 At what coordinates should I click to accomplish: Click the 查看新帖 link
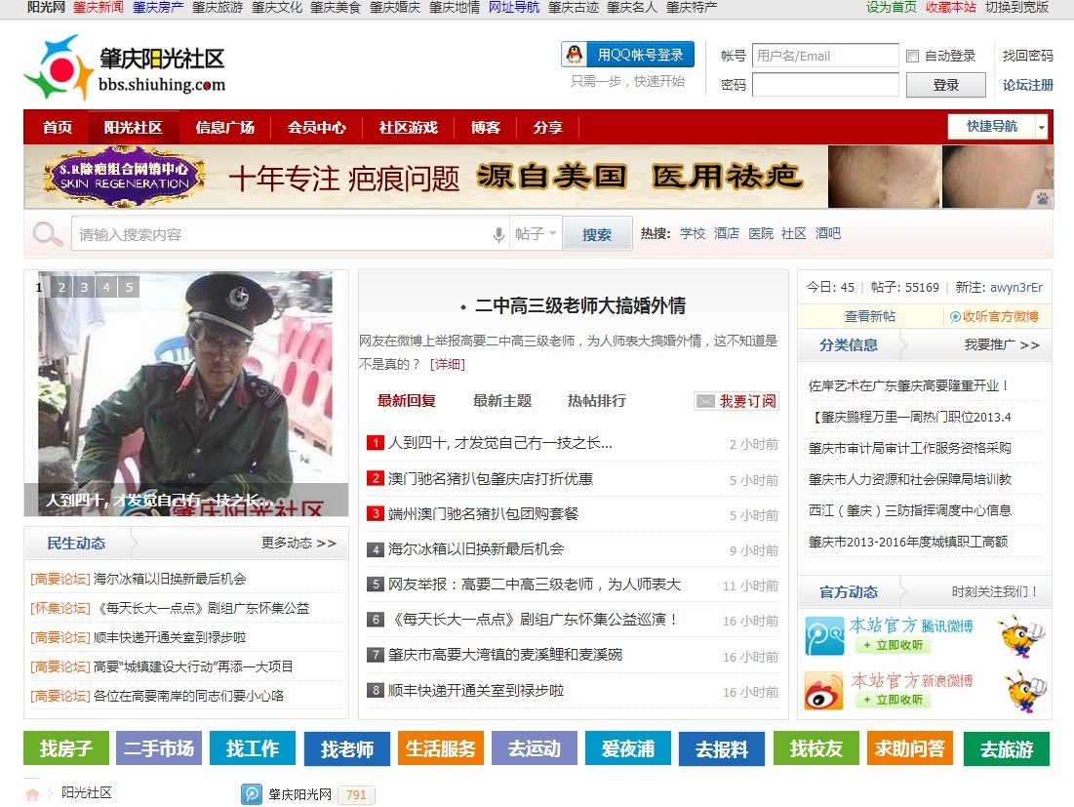tap(870, 316)
